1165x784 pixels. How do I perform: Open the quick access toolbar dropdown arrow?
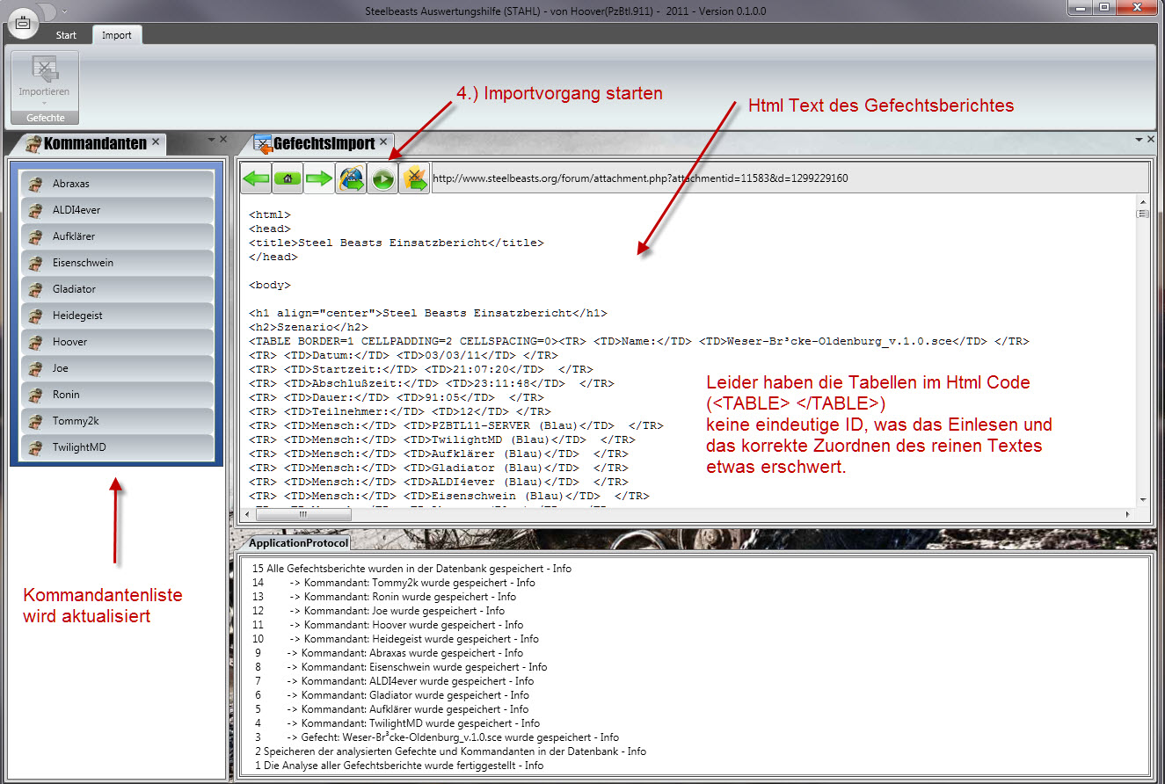(64, 11)
